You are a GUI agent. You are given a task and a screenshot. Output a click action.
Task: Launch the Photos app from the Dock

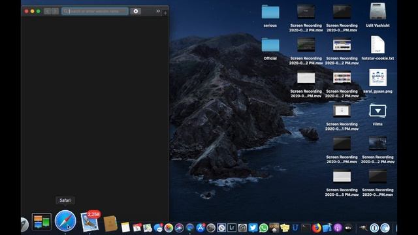(x=169, y=228)
